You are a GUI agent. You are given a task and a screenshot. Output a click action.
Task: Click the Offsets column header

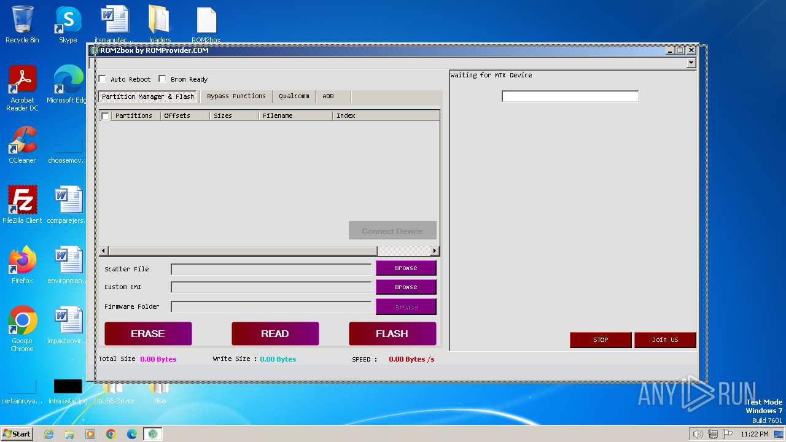(x=185, y=115)
